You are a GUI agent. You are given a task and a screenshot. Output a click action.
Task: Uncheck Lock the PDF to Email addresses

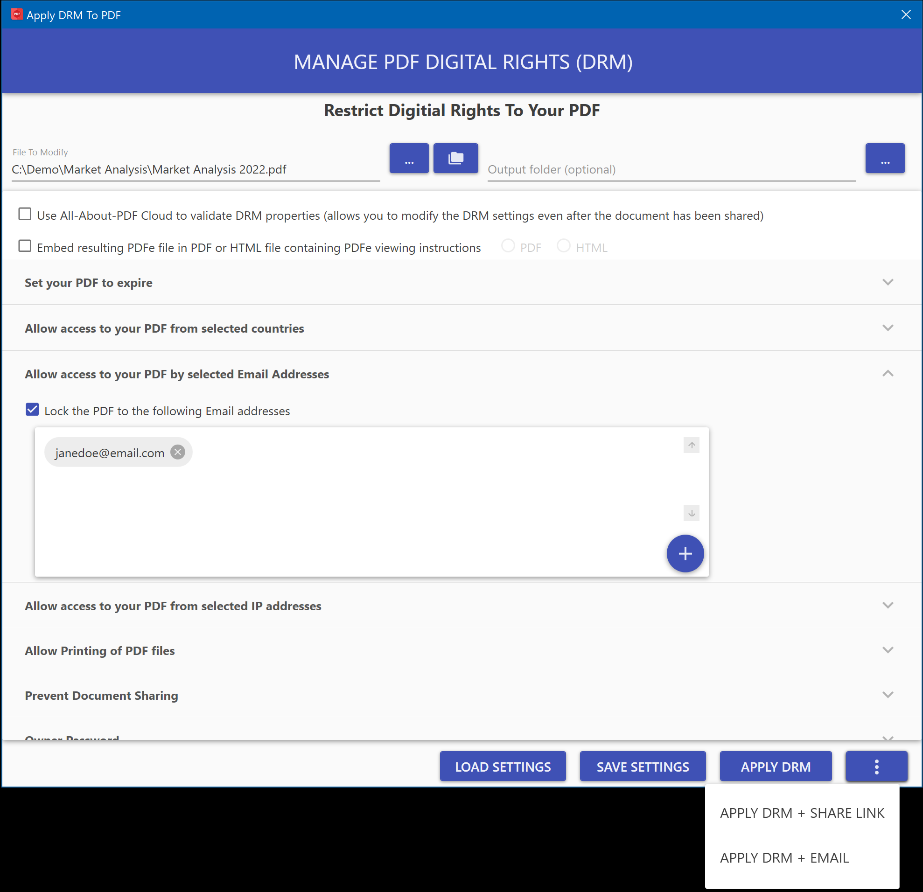tap(33, 410)
